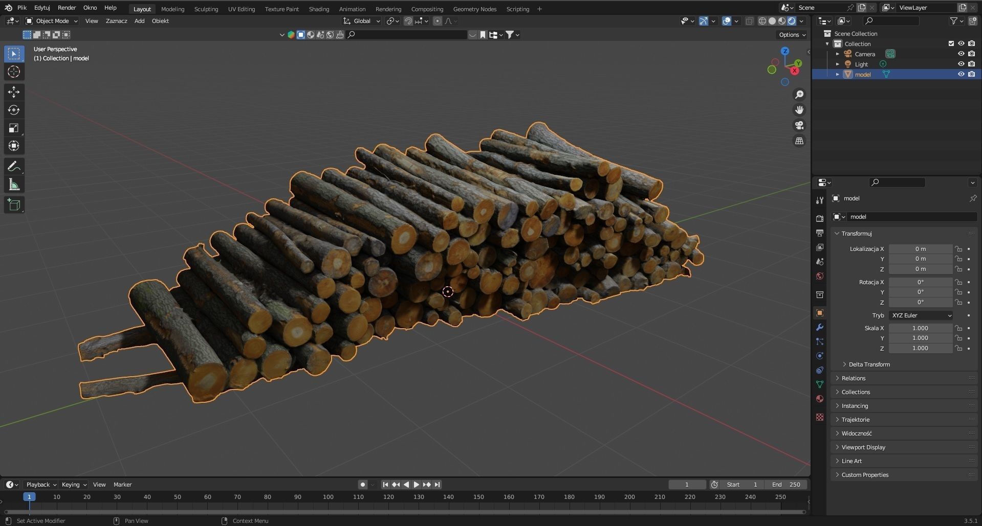Open the Render properties tab

tap(820, 218)
